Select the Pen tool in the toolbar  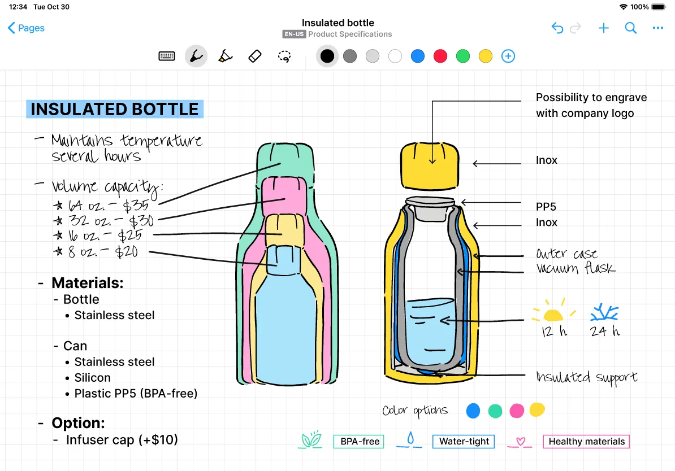[196, 56]
